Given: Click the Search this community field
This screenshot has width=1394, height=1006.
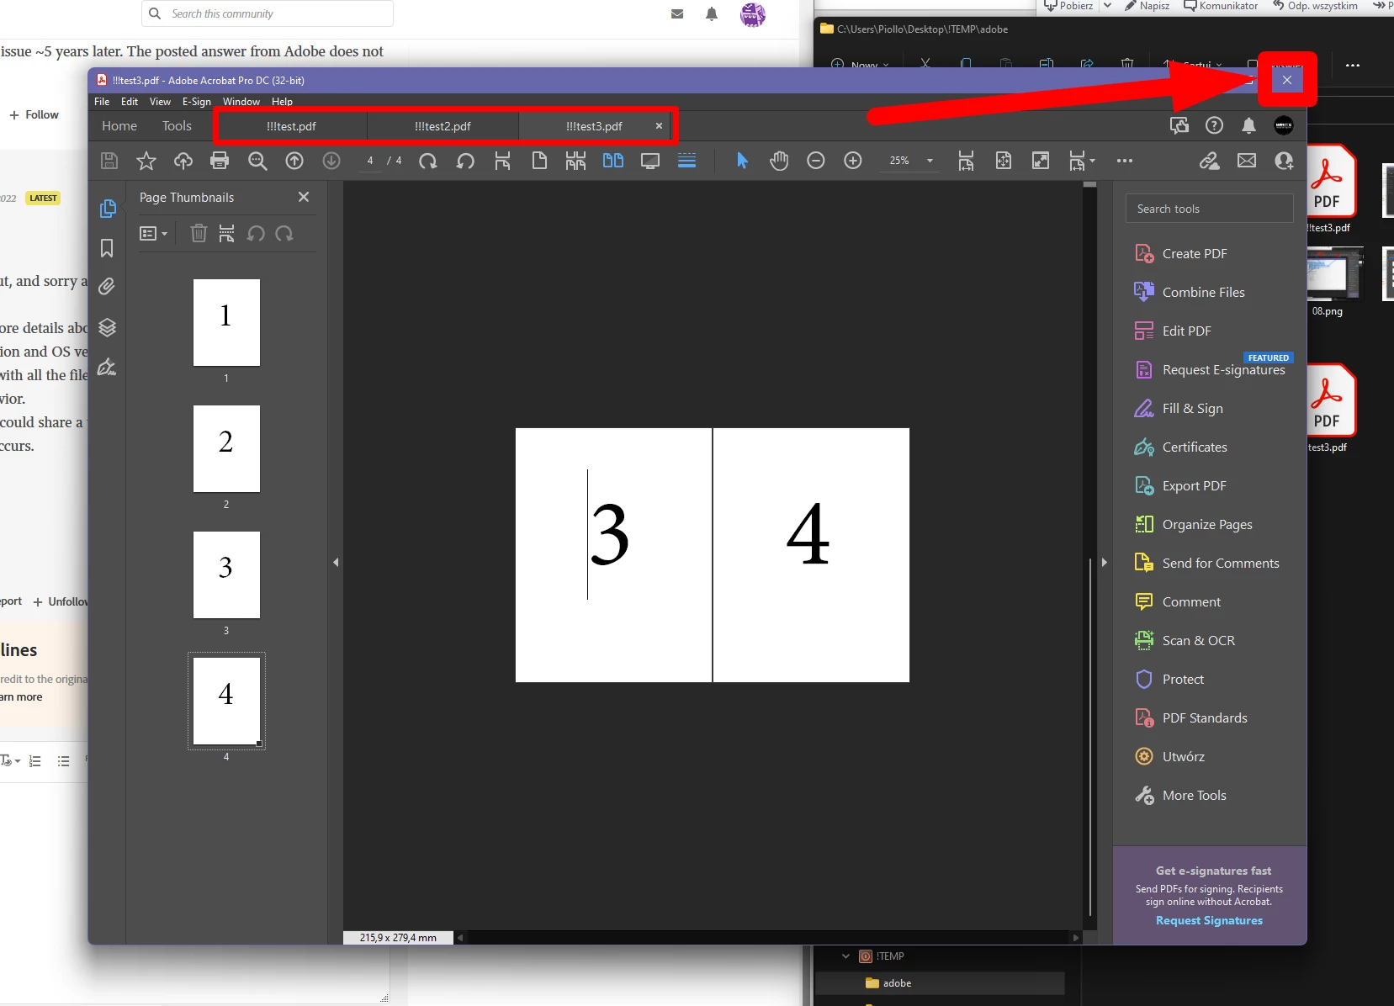Looking at the screenshot, I should tap(268, 13).
